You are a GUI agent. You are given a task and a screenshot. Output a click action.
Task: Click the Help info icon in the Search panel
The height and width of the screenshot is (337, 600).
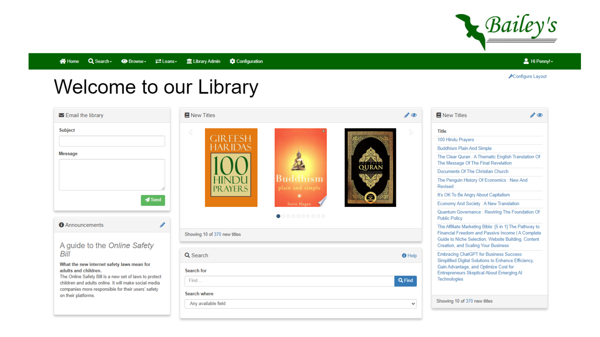404,256
